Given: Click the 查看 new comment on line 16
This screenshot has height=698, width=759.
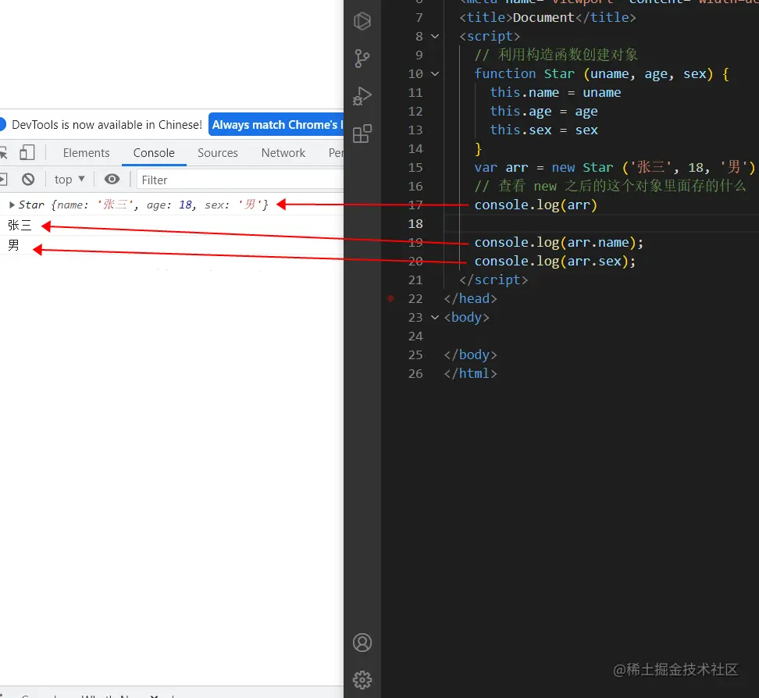Looking at the screenshot, I should 610,187.
